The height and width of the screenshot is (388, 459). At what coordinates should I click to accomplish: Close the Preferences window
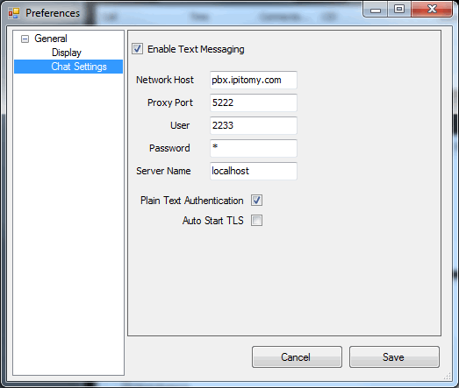tap(432, 9)
